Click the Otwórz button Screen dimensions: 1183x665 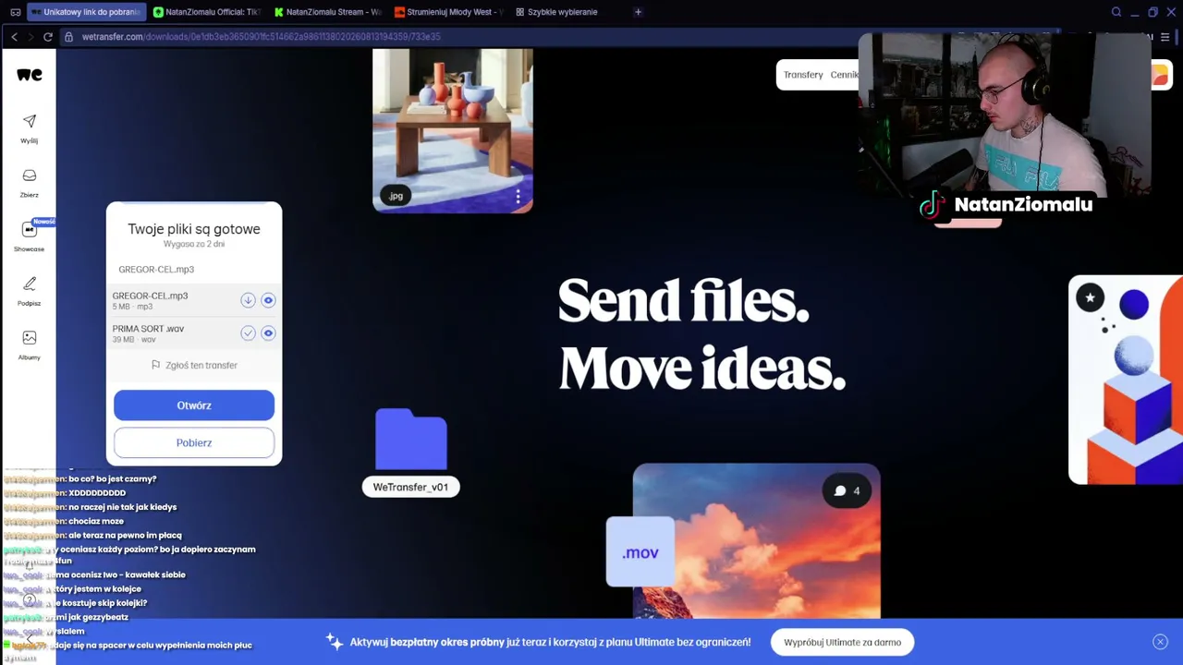(194, 405)
